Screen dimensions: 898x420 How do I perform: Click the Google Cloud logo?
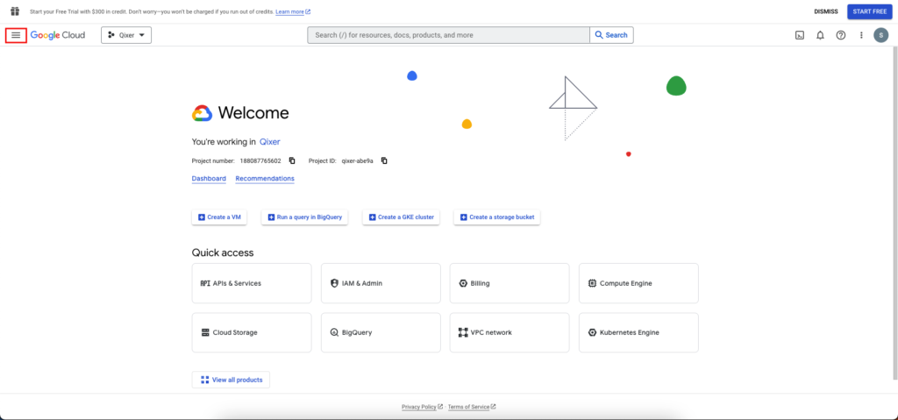58,35
